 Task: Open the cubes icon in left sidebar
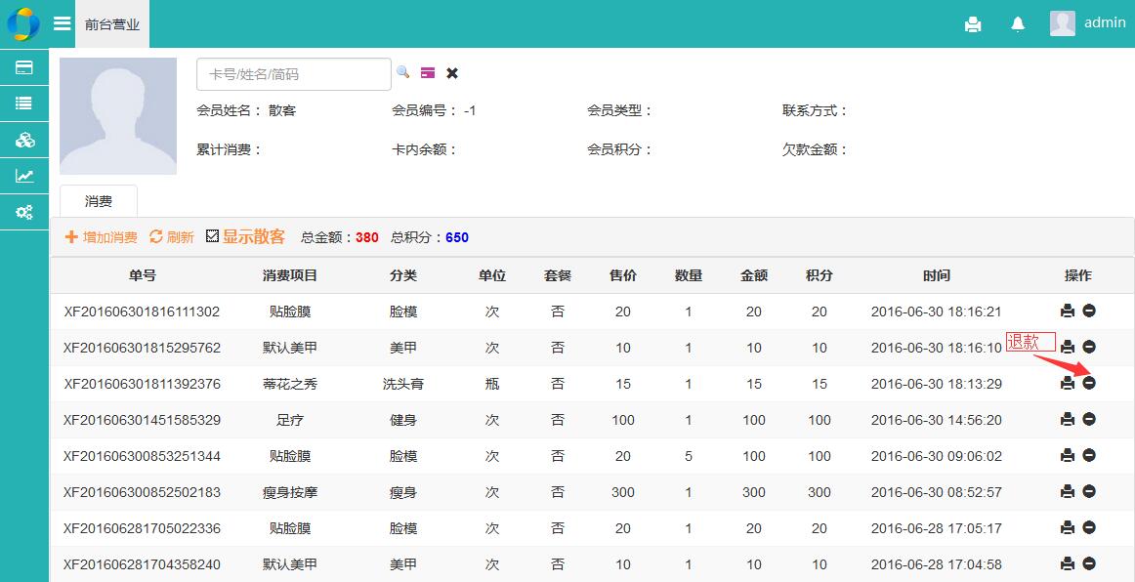pyautogui.click(x=24, y=140)
